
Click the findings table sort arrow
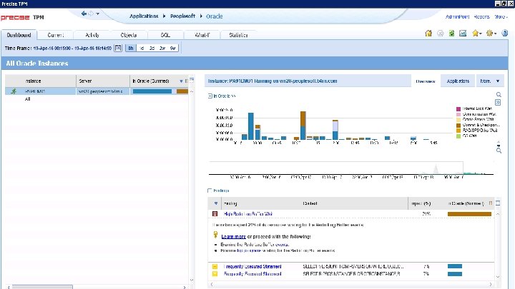(216, 203)
